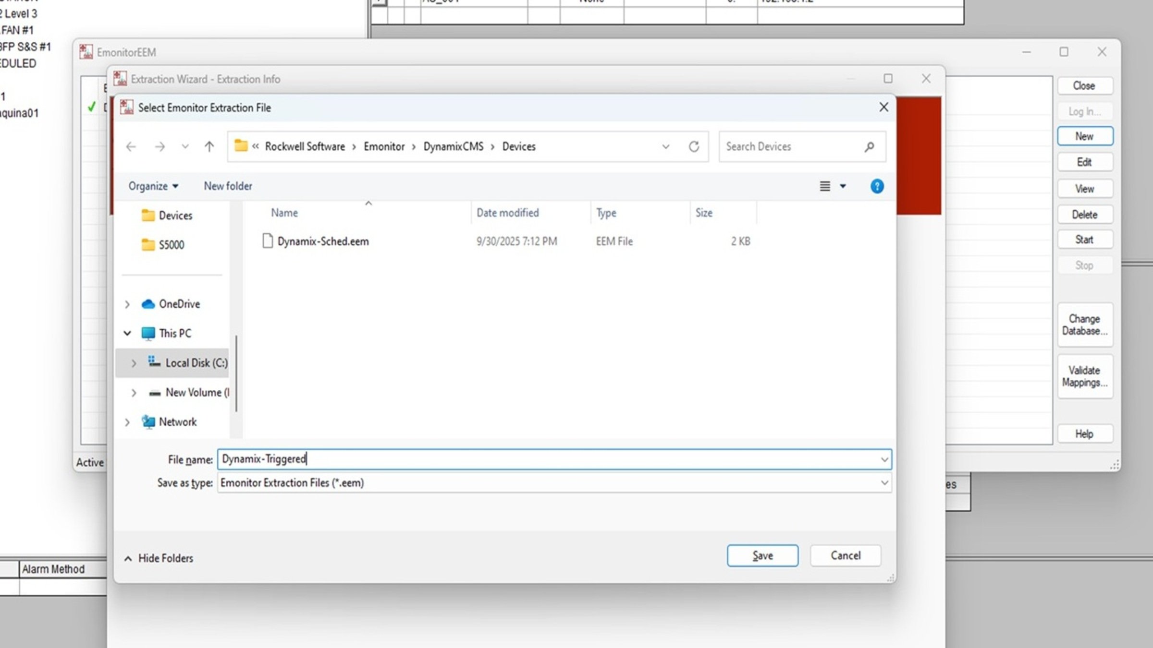Open address bar previous locations dropdown
1153x648 pixels.
[665, 146]
